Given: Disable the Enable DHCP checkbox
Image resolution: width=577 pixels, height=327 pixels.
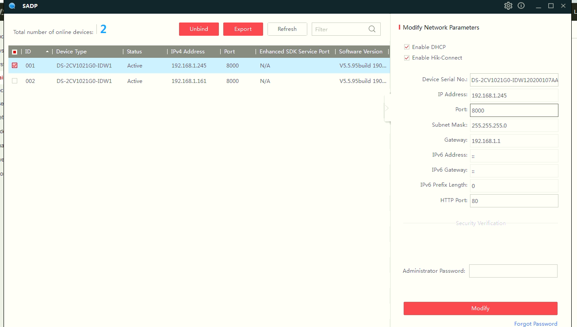Looking at the screenshot, I should click(407, 47).
